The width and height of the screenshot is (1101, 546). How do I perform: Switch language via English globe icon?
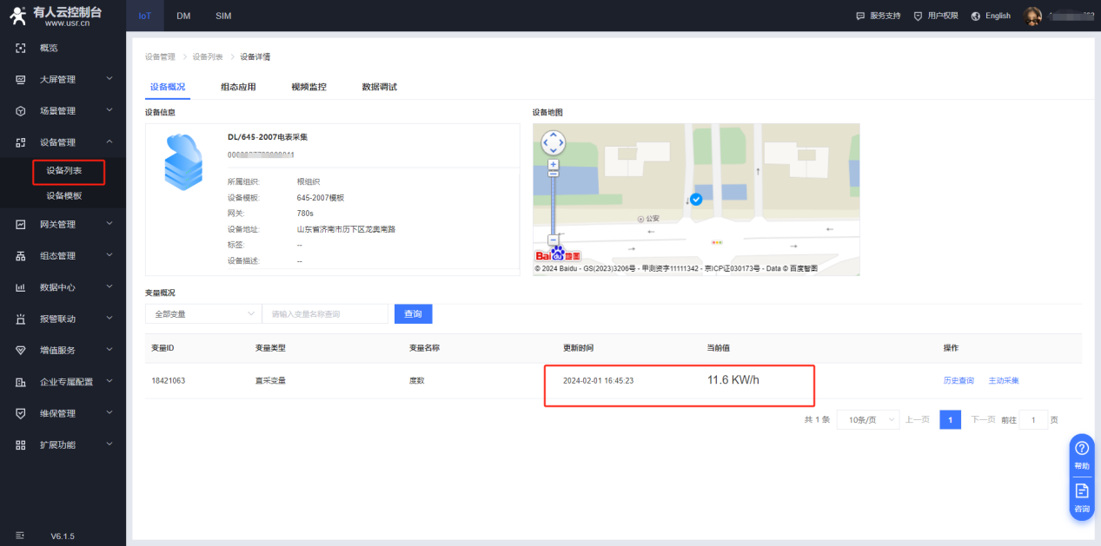tap(976, 16)
